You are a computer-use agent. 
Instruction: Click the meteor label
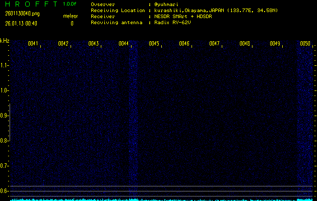(71, 16)
